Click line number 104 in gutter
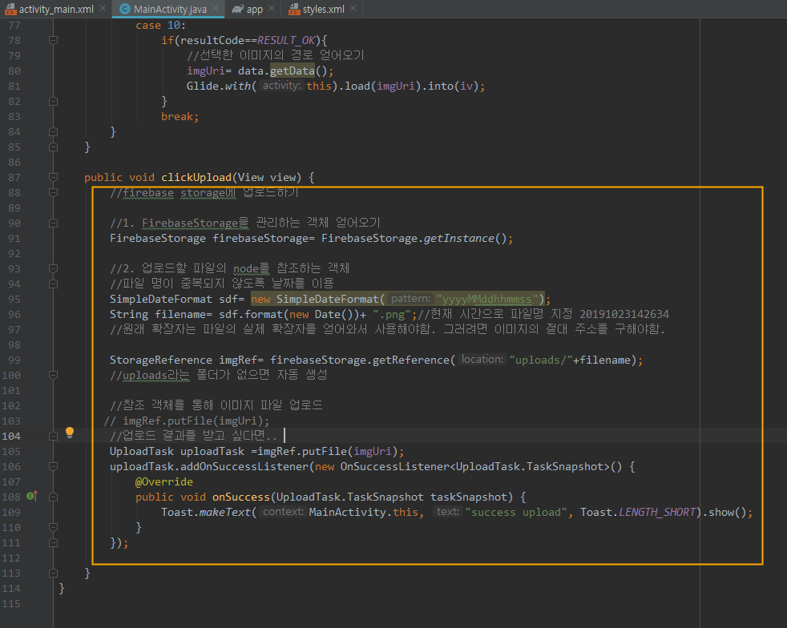 click(11, 436)
